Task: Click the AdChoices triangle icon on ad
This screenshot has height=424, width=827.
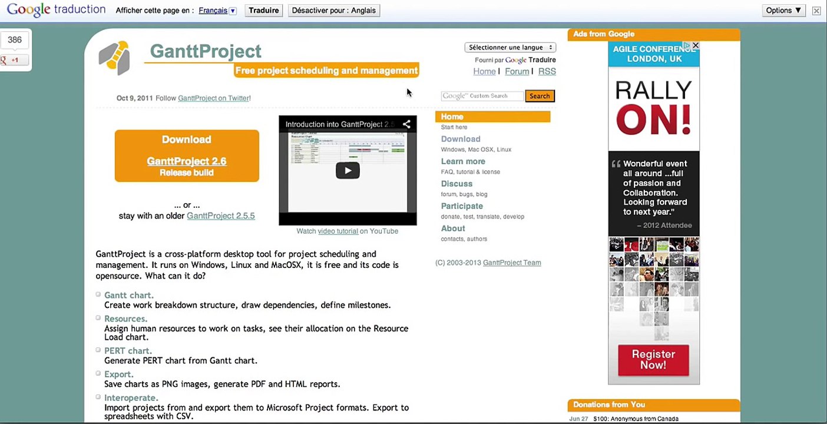Action: [x=687, y=45]
